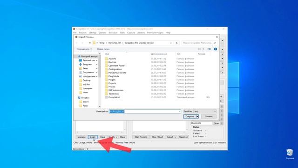Screen dimensions: 298x168
Task: Open the Settings menu
Action: coord(93,33)
